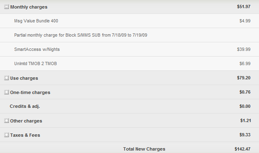Click the $9.33 taxes amount
The height and width of the screenshot is (153, 259).
coord(245,135)
